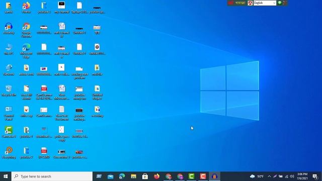
Task: Select the Google Chrome desktop shortcut
Action: click(x=26, y=30)
